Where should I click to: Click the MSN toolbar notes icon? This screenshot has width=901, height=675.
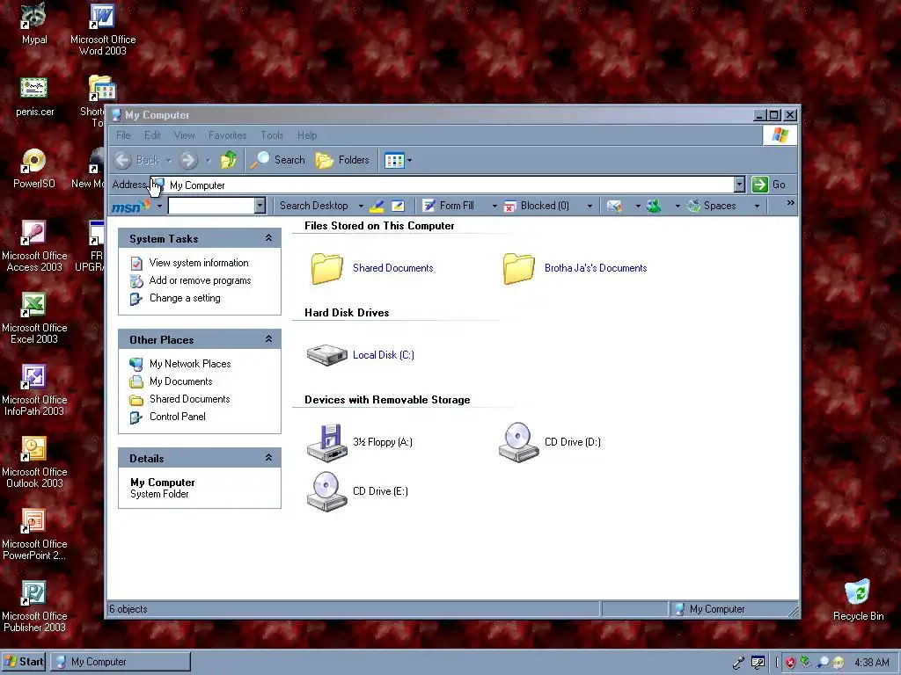[x=398, y=206]
